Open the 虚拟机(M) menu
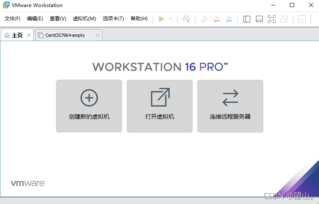The image size is (319, 204). click(x=85, y=19)
